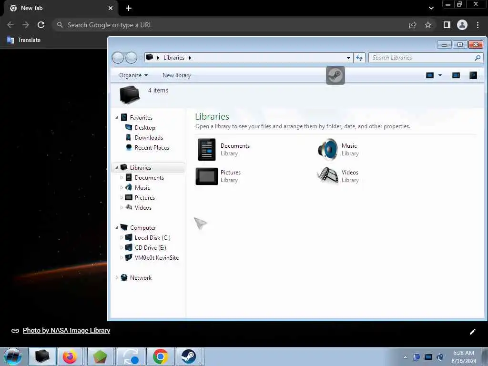Share this page icon in Chrome

(x=413, y=25)
